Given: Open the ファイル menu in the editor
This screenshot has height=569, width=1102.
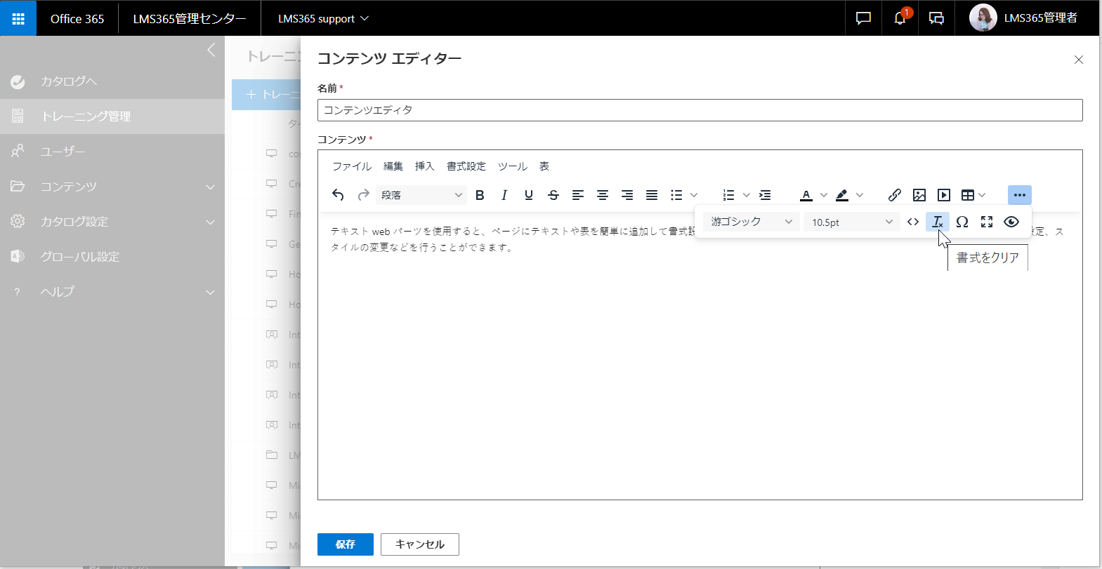Looking at the screenshot, I should [352, 166].
